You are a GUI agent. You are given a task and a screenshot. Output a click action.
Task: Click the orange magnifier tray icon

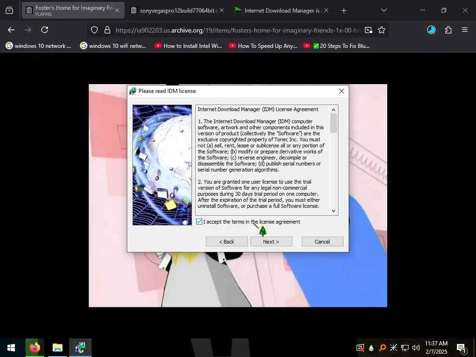[x=383, y=348]
